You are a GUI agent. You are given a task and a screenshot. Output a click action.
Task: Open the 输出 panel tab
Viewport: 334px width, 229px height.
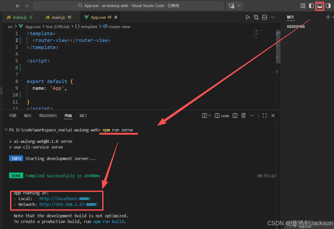point(28,116)
